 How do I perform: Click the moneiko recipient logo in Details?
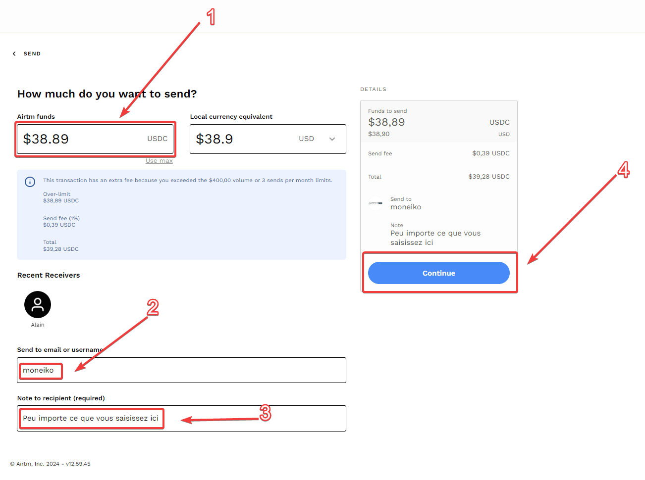tap(376, 203)
